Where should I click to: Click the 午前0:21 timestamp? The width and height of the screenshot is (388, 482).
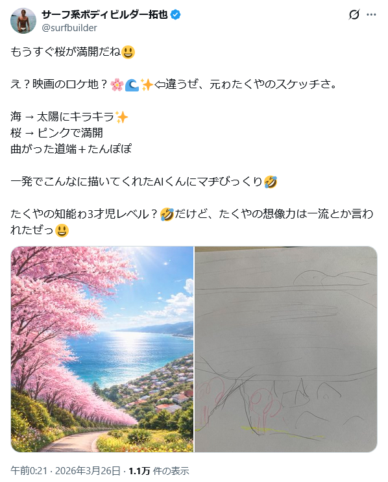point(29,470)
